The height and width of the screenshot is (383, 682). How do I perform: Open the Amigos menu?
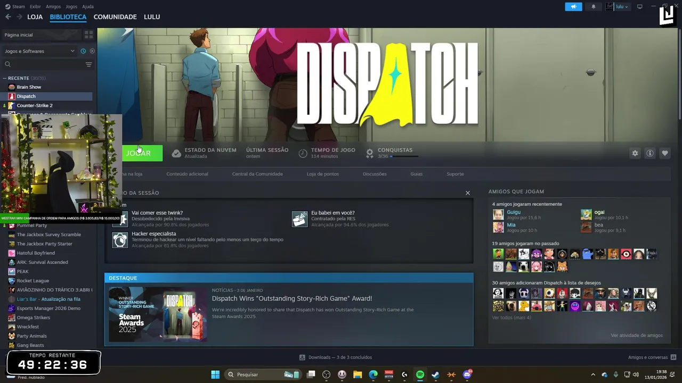click(53, 6)
